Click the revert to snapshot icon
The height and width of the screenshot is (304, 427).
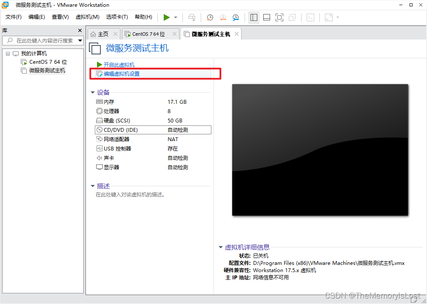pyautogui.click(x=223, y=17)
